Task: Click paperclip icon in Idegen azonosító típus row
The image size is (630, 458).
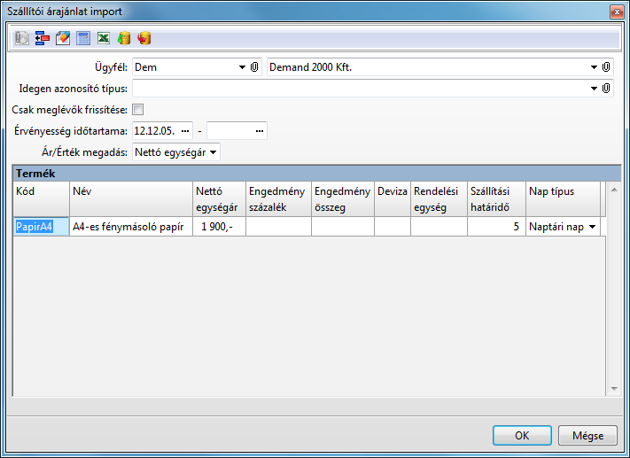Action: [x=606, y=88]
